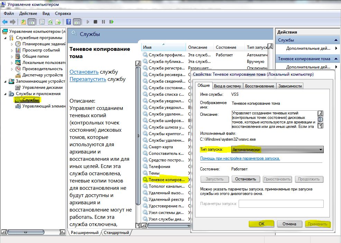341x243 pixels.
Task: Collapse the Служебные программы tree node
Action: pyautogui.click(x=5, y=38)
